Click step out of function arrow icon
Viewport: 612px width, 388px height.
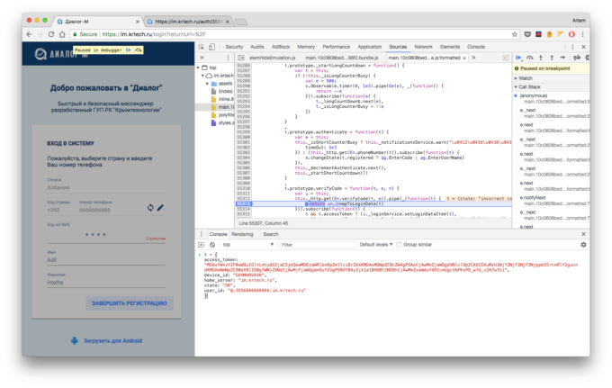click(552, 58)
